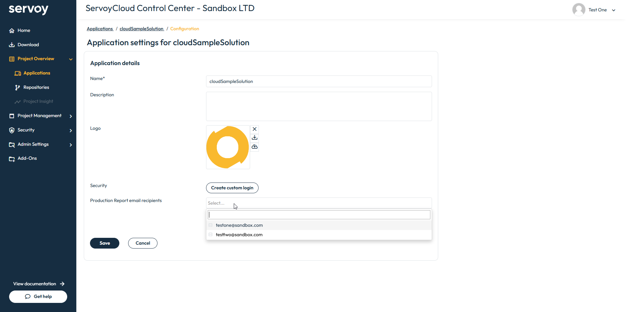
Task: Click the cloud upload logo icon
Action: point(255,147)
